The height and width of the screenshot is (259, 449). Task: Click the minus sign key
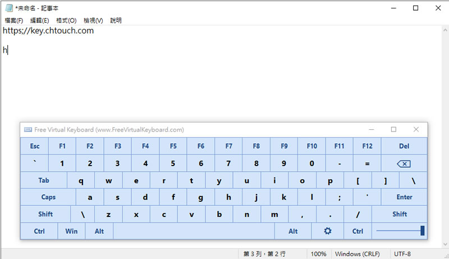[340, 163]
